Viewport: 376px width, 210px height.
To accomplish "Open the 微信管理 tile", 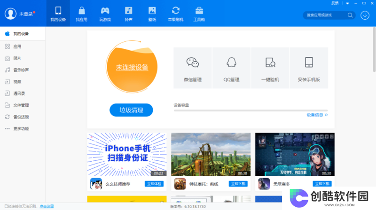I will point(193,68).
